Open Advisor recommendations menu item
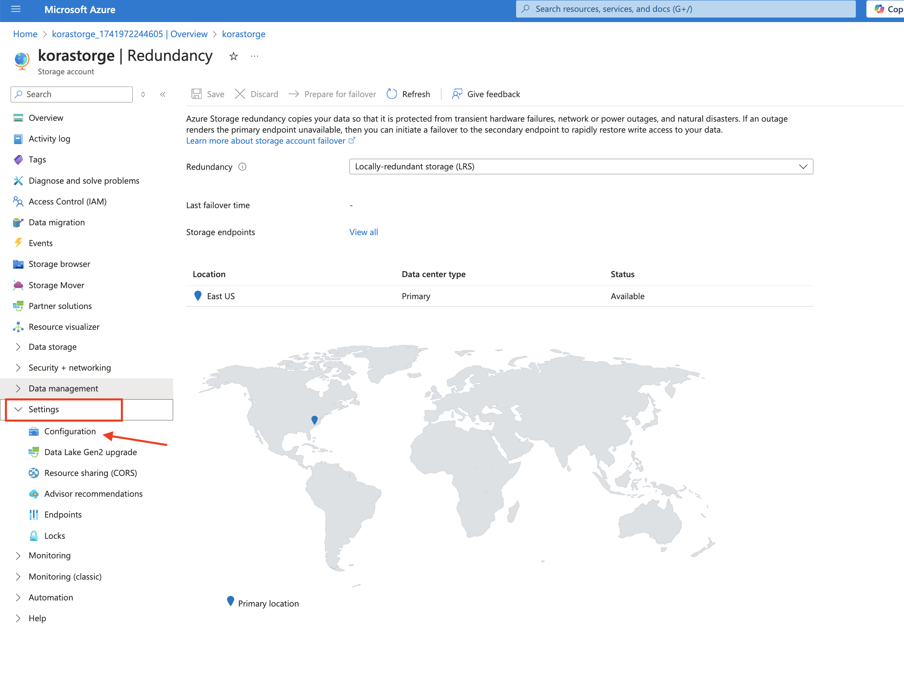Screen dimensions: 904x680 [94, 494]
